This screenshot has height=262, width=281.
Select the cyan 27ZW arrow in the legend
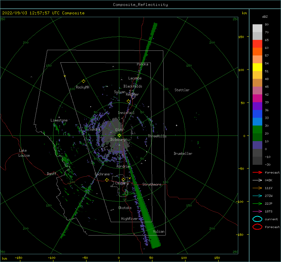coord(257,196)
